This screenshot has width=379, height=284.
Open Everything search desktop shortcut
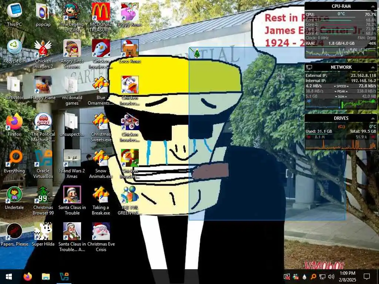(14, 161)
